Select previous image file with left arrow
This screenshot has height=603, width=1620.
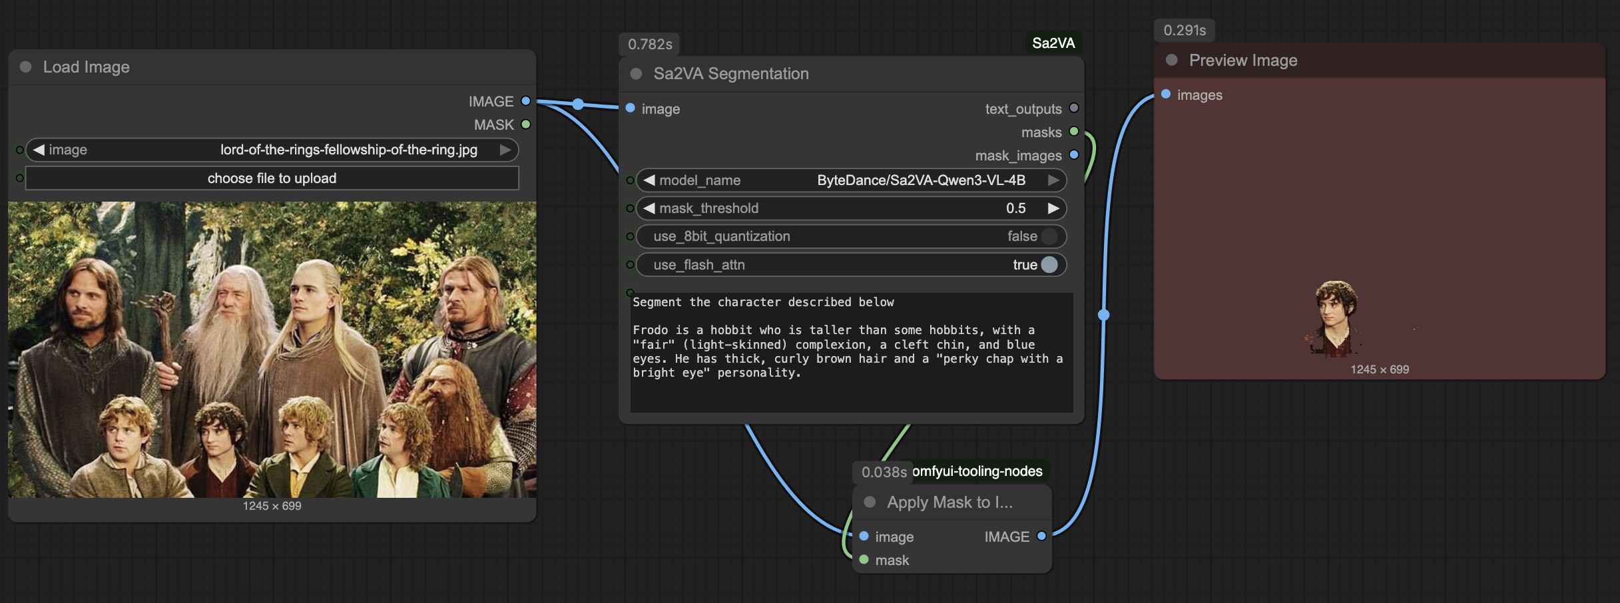[x=39, y=150]
